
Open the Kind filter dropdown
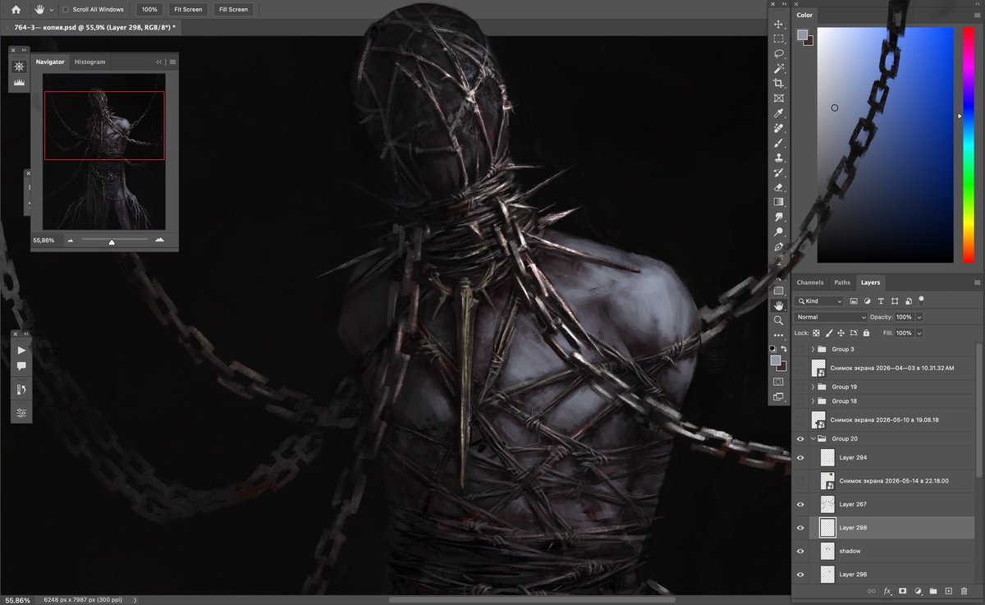[818, 301]
